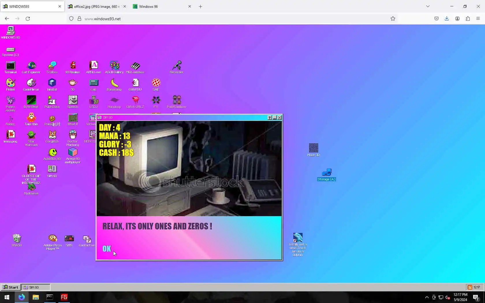The image size is (485, 303).
Task: Open the Glitch GRLZ lips icon
Action: tap(135, 102)
